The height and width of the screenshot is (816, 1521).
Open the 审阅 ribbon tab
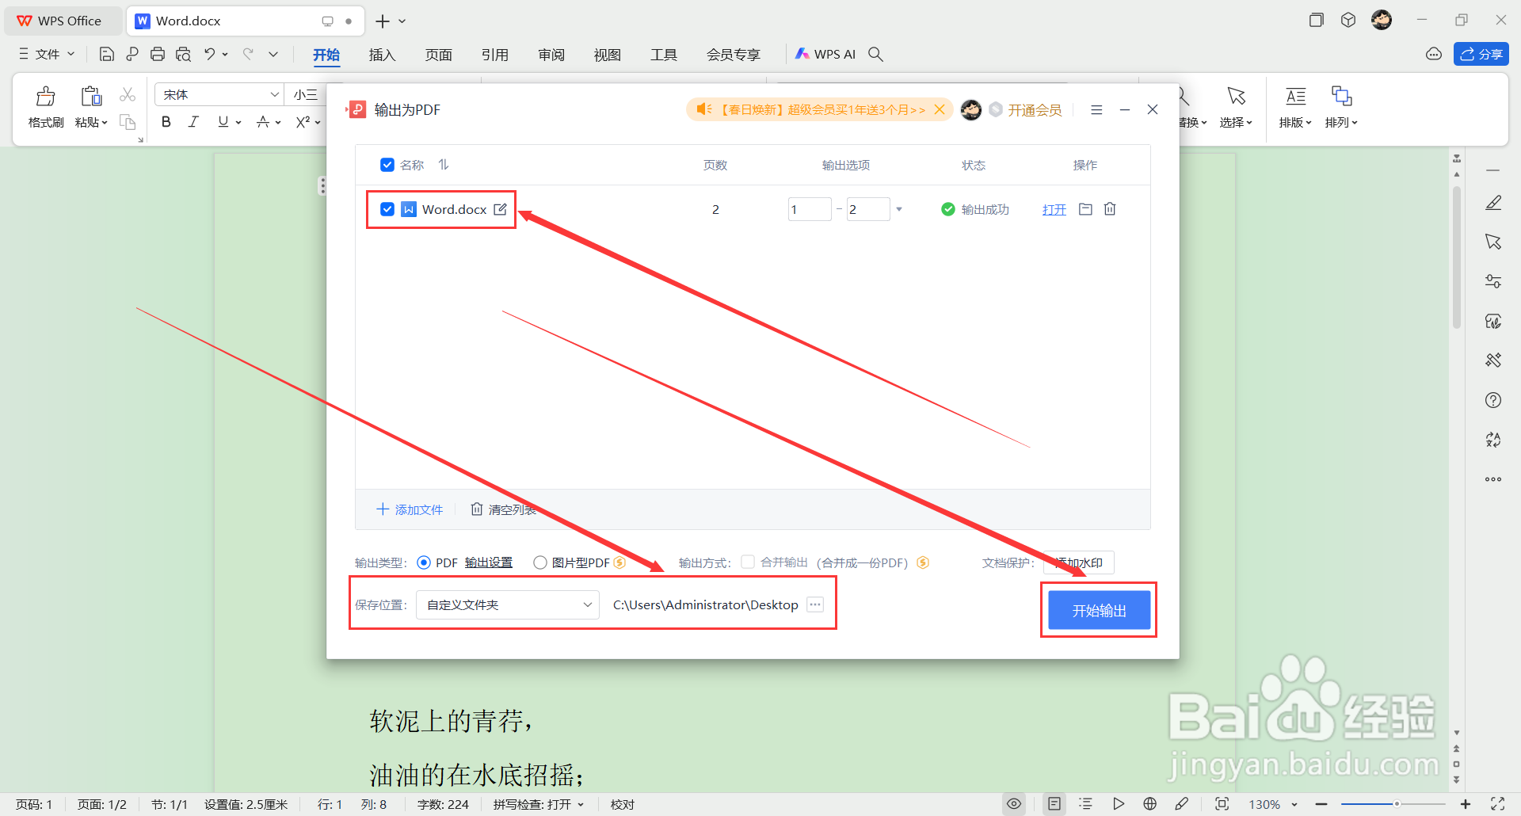pos(551,54)
